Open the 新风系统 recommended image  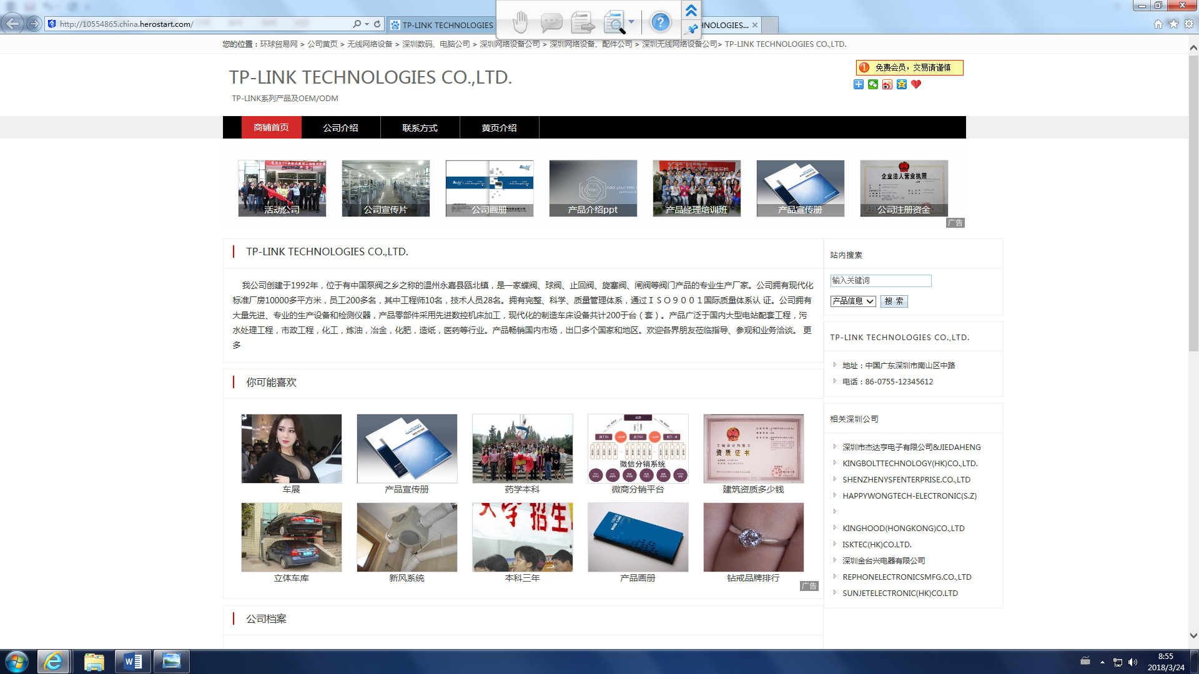coord(407,537)
